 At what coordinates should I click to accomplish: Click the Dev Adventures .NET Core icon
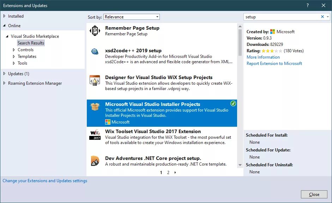click(x=95, y=161)
